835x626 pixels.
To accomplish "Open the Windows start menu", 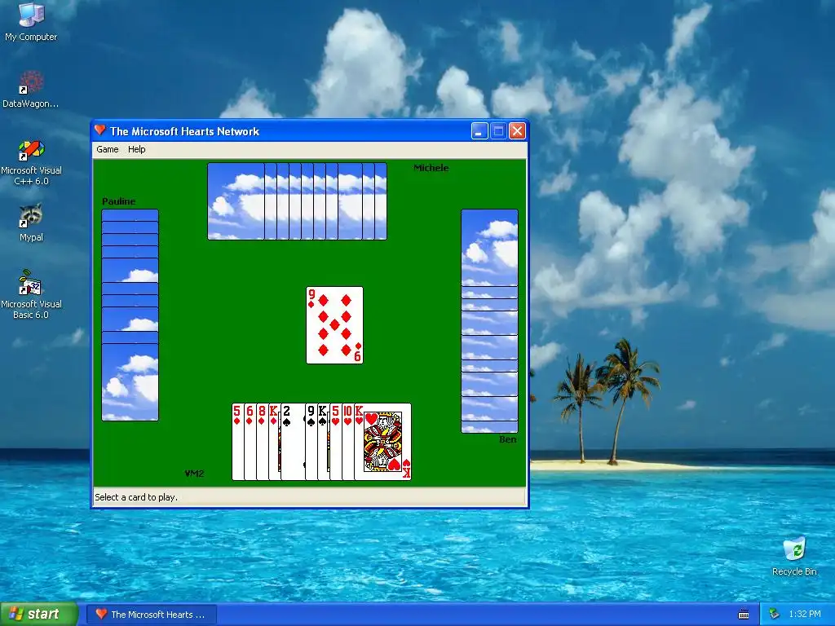I will (x=39, y=615).
